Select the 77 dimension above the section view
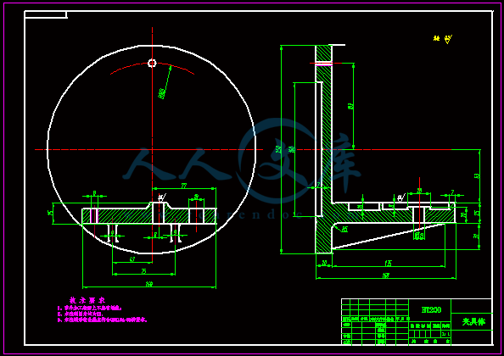The width and height of the screenshot is (504, 356). tap(183, 186)
